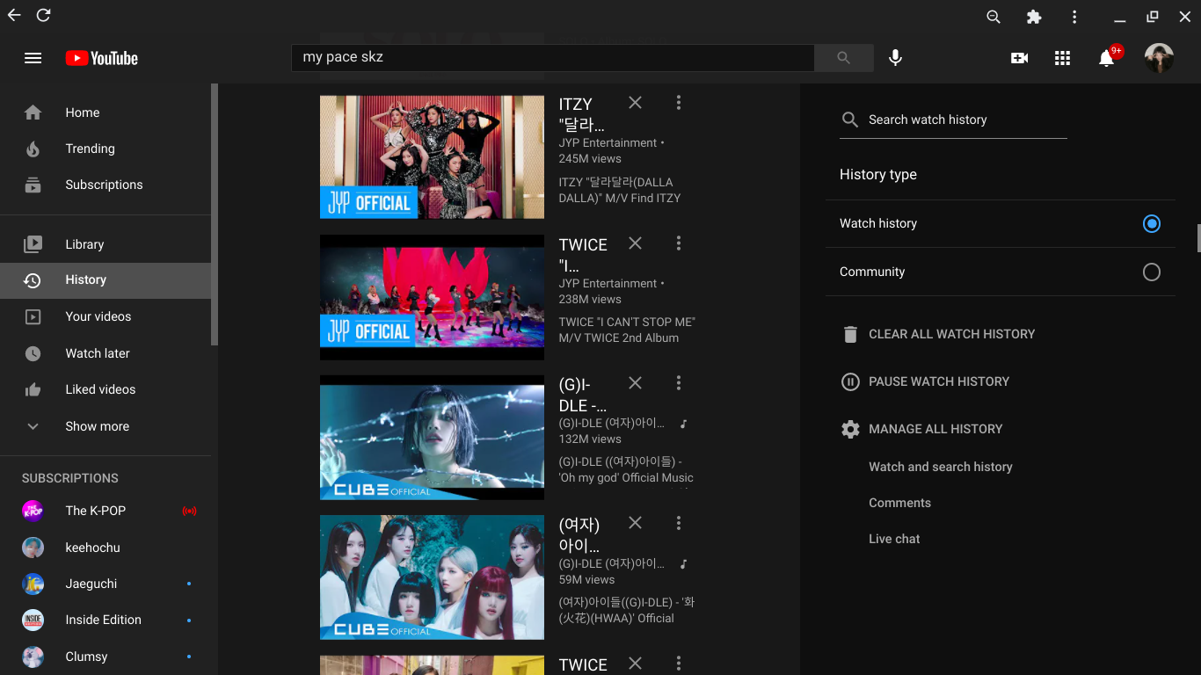Open the YouTube apps grid icon
Screen dimensions: 1201x675
coord(1062,58)
